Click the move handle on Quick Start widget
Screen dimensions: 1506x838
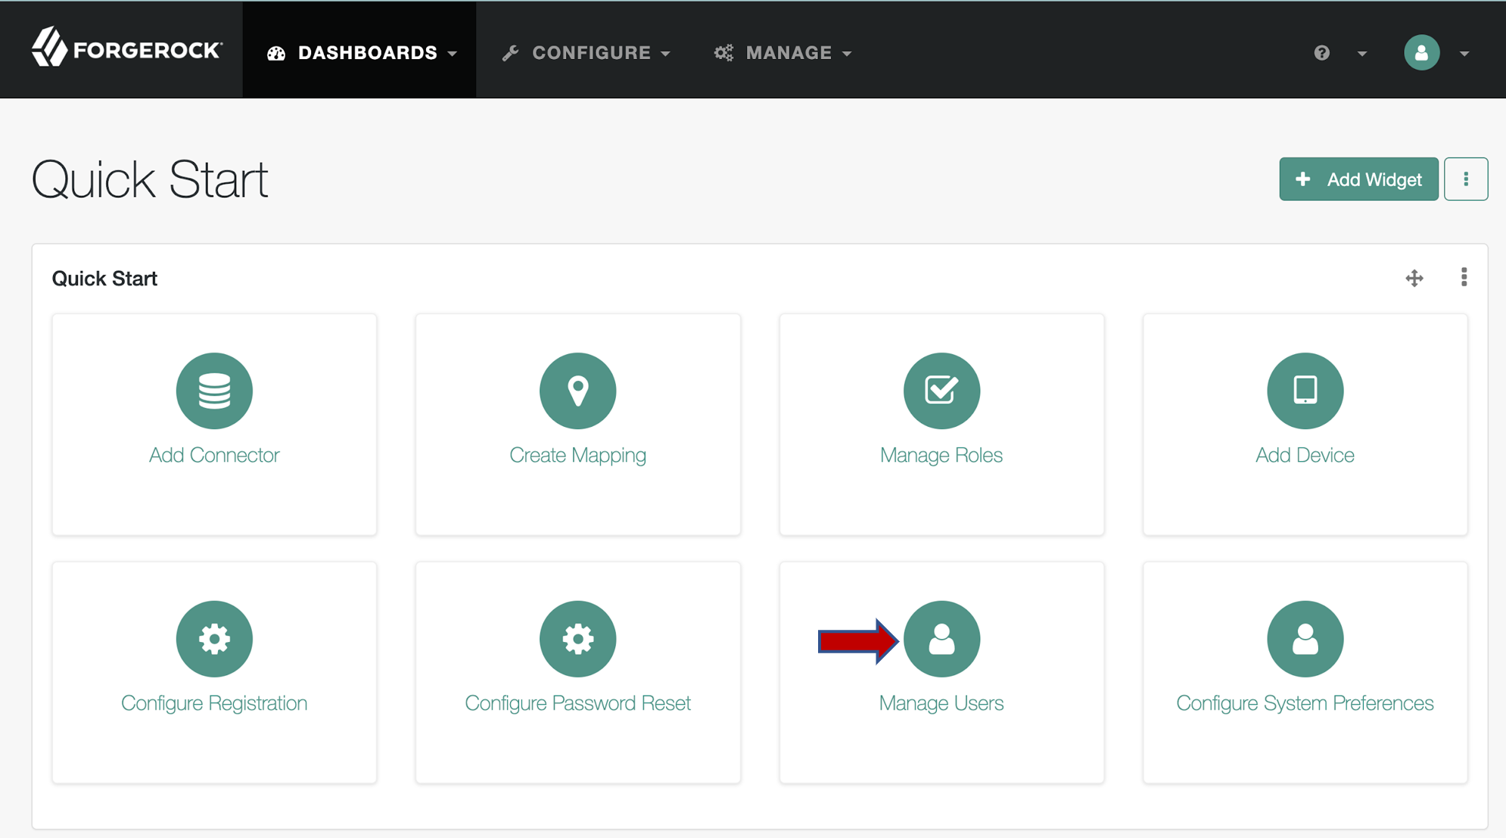(x=1414, y=279)
